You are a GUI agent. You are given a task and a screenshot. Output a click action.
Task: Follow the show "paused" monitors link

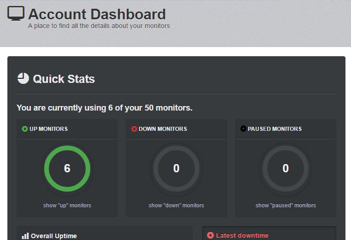[286, 205]
